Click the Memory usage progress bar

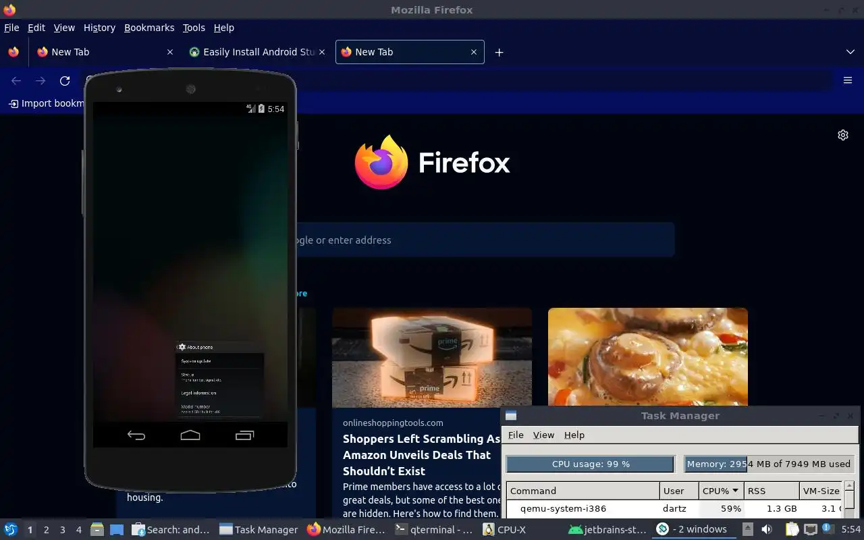769,464
